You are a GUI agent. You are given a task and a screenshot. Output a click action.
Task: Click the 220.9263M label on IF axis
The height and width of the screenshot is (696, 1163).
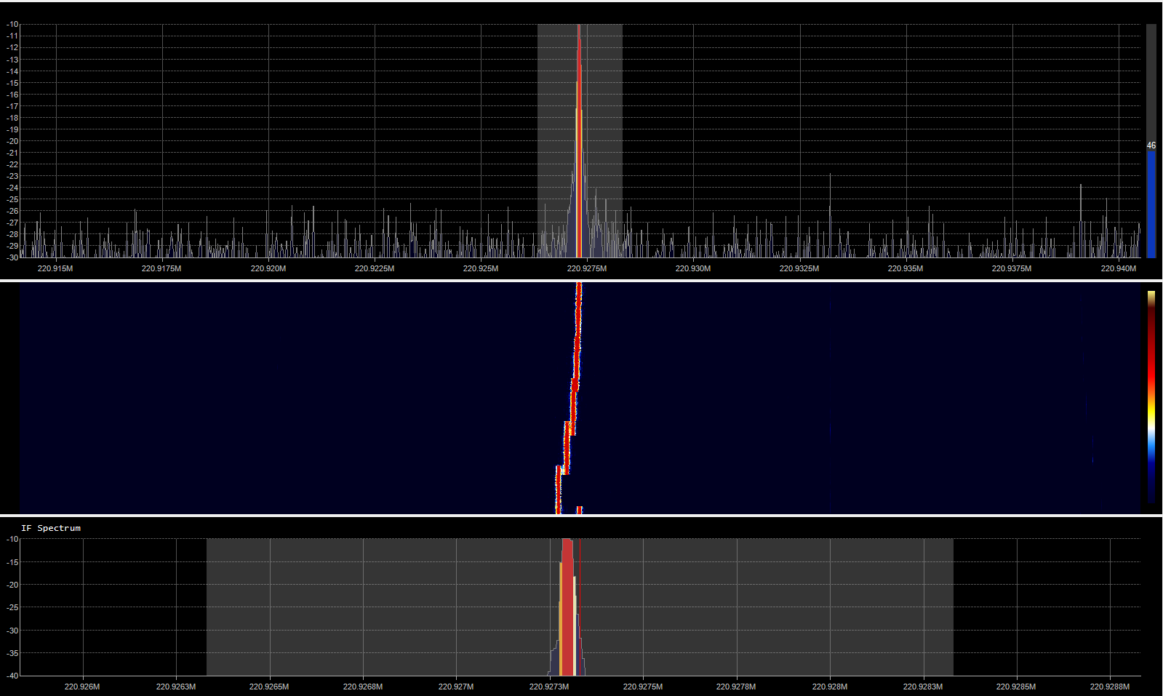[x=176, y=687]
